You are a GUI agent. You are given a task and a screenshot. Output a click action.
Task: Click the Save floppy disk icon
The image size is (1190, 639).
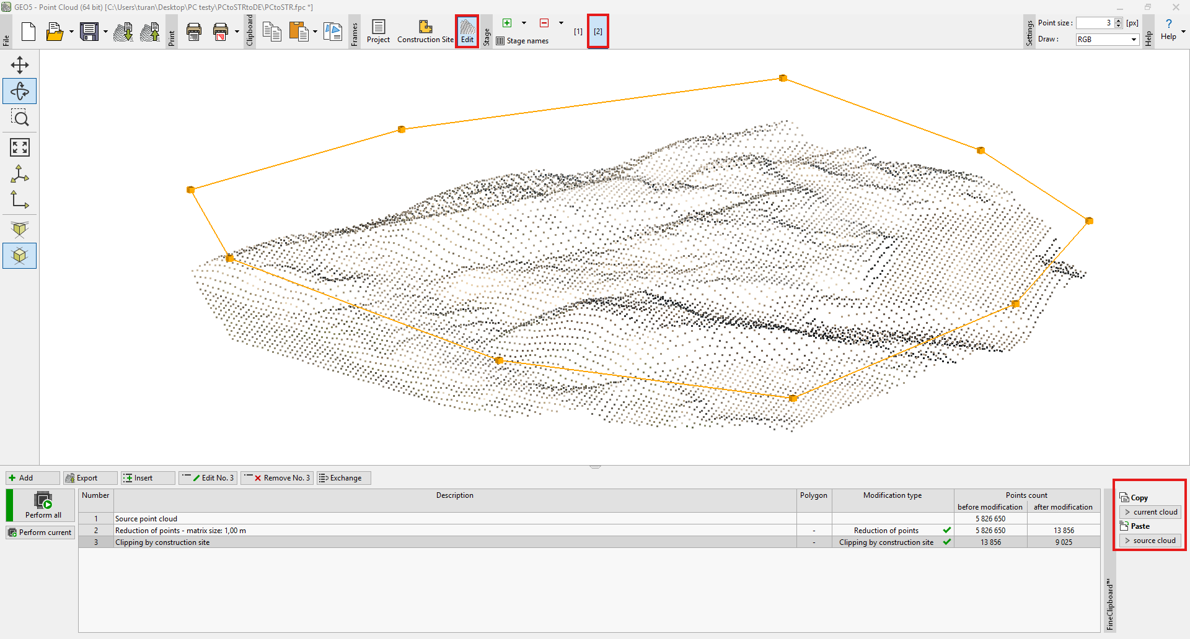click(x=89, y=32)
